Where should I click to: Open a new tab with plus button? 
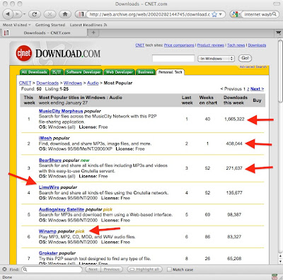[x=93, y=33]
